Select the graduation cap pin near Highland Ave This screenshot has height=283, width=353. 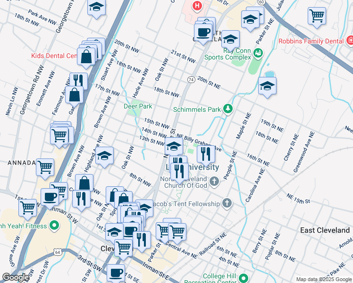point(104,156)
